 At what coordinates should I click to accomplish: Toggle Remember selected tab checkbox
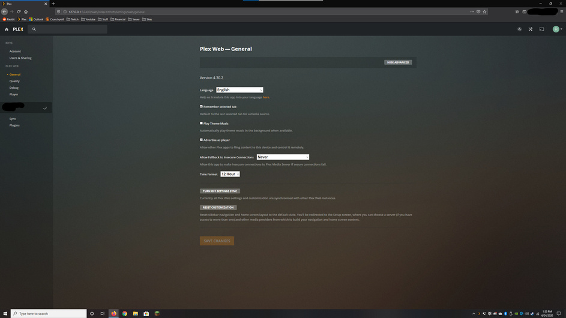point(201,106)
